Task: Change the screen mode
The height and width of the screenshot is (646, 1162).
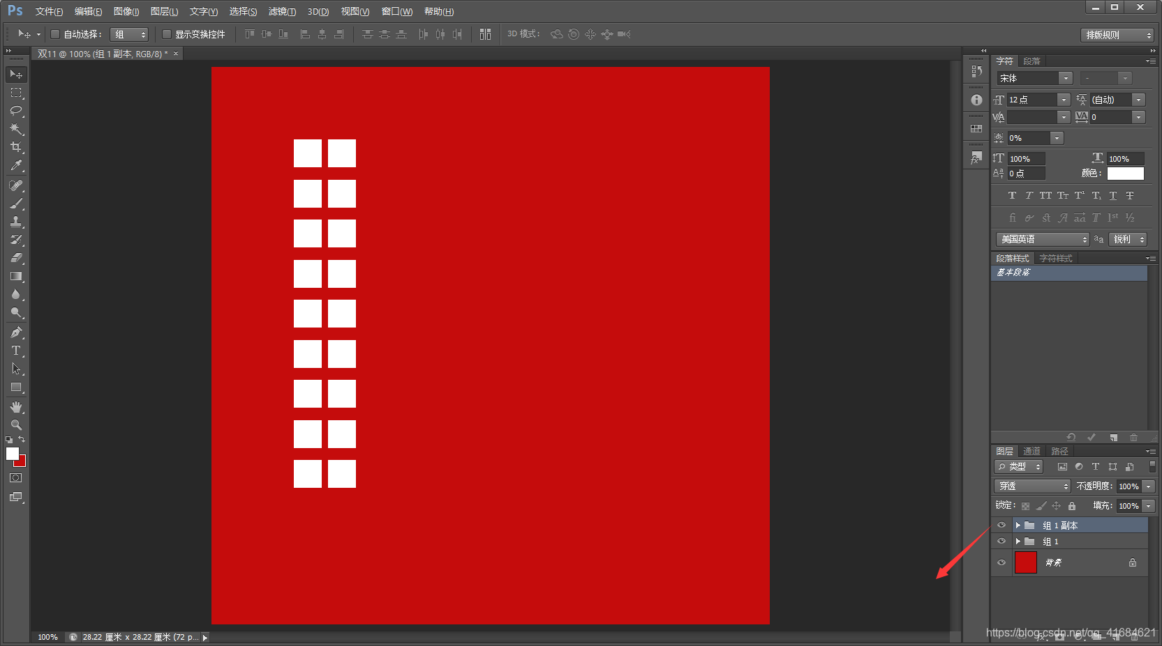Action: pyautogui.click(x=16, y=497)
